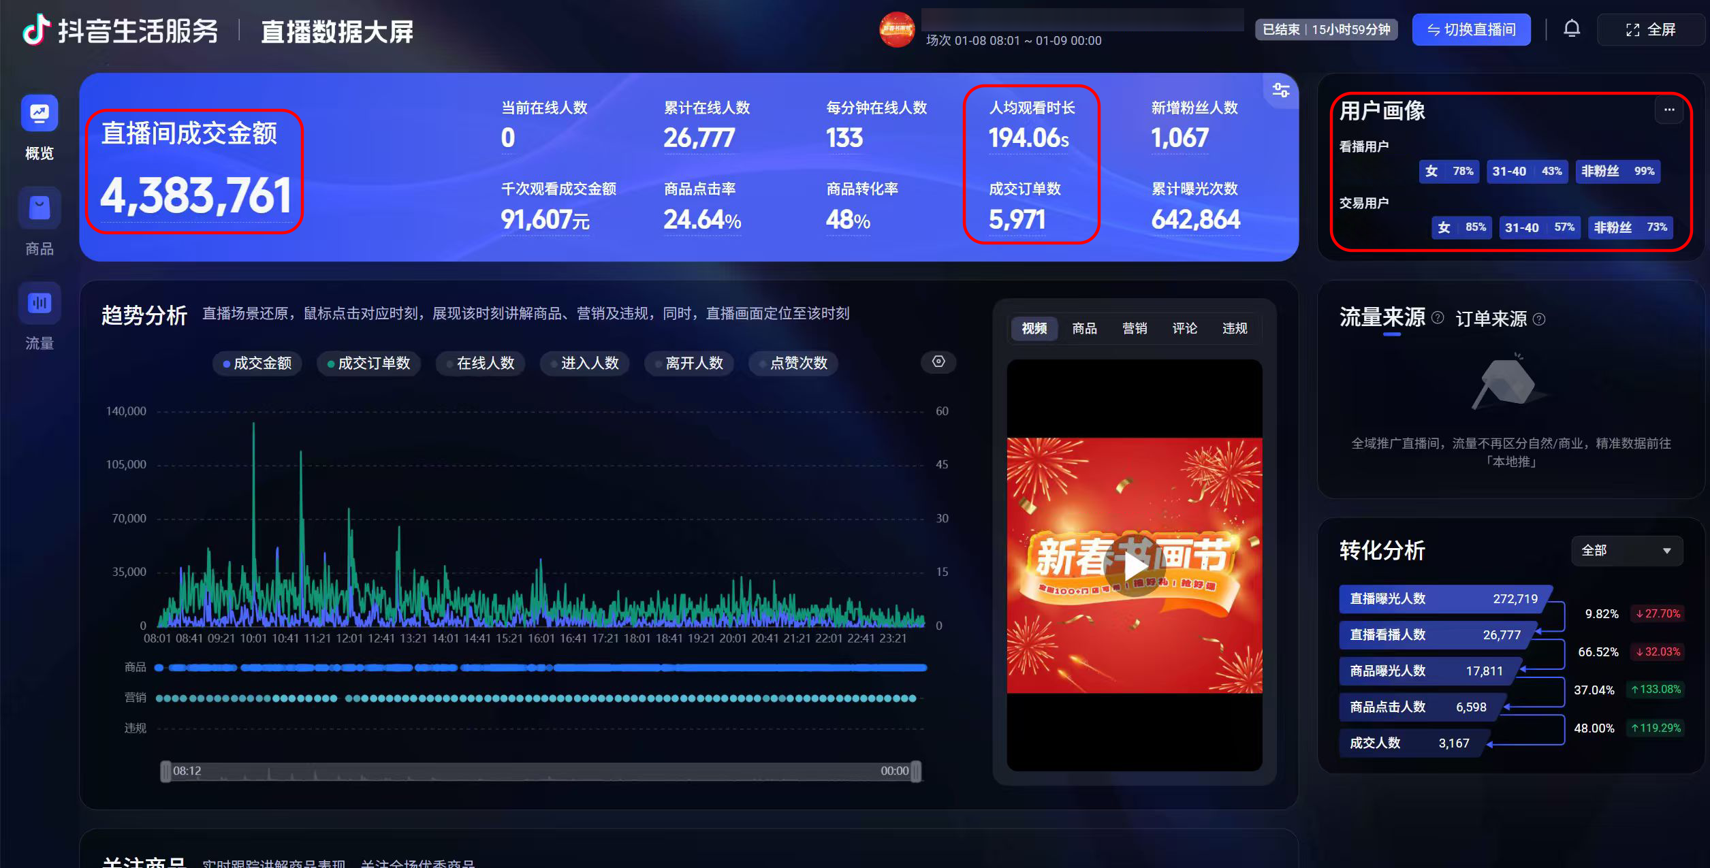The width and height of the screenshot is (1710, 868).
Task: Select the 订单来源 tab
Action: click(1491, 319)
